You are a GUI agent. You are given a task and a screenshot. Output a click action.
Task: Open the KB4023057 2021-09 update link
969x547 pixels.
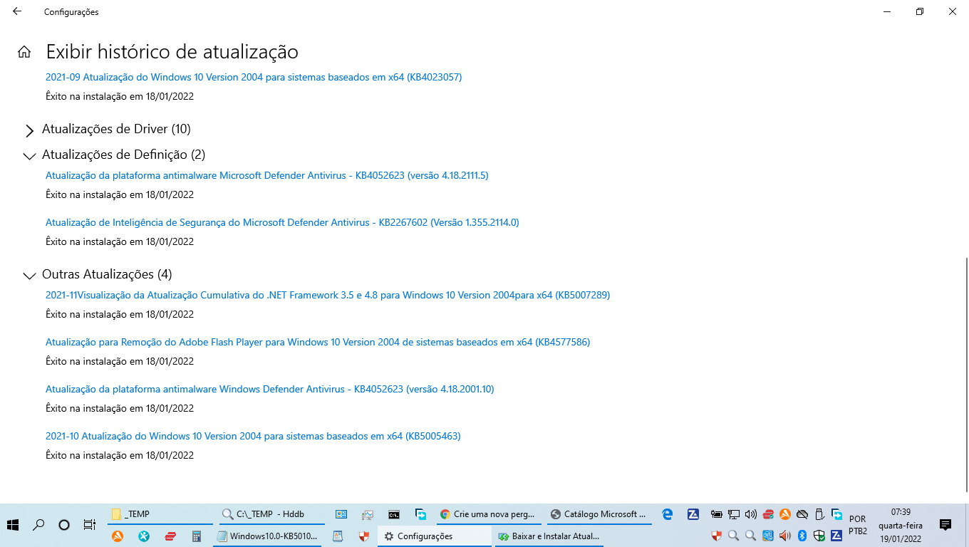[x=254, y=77]
